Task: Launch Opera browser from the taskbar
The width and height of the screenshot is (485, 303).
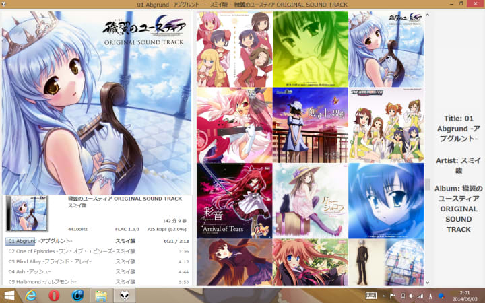Action: click(54, 296)
